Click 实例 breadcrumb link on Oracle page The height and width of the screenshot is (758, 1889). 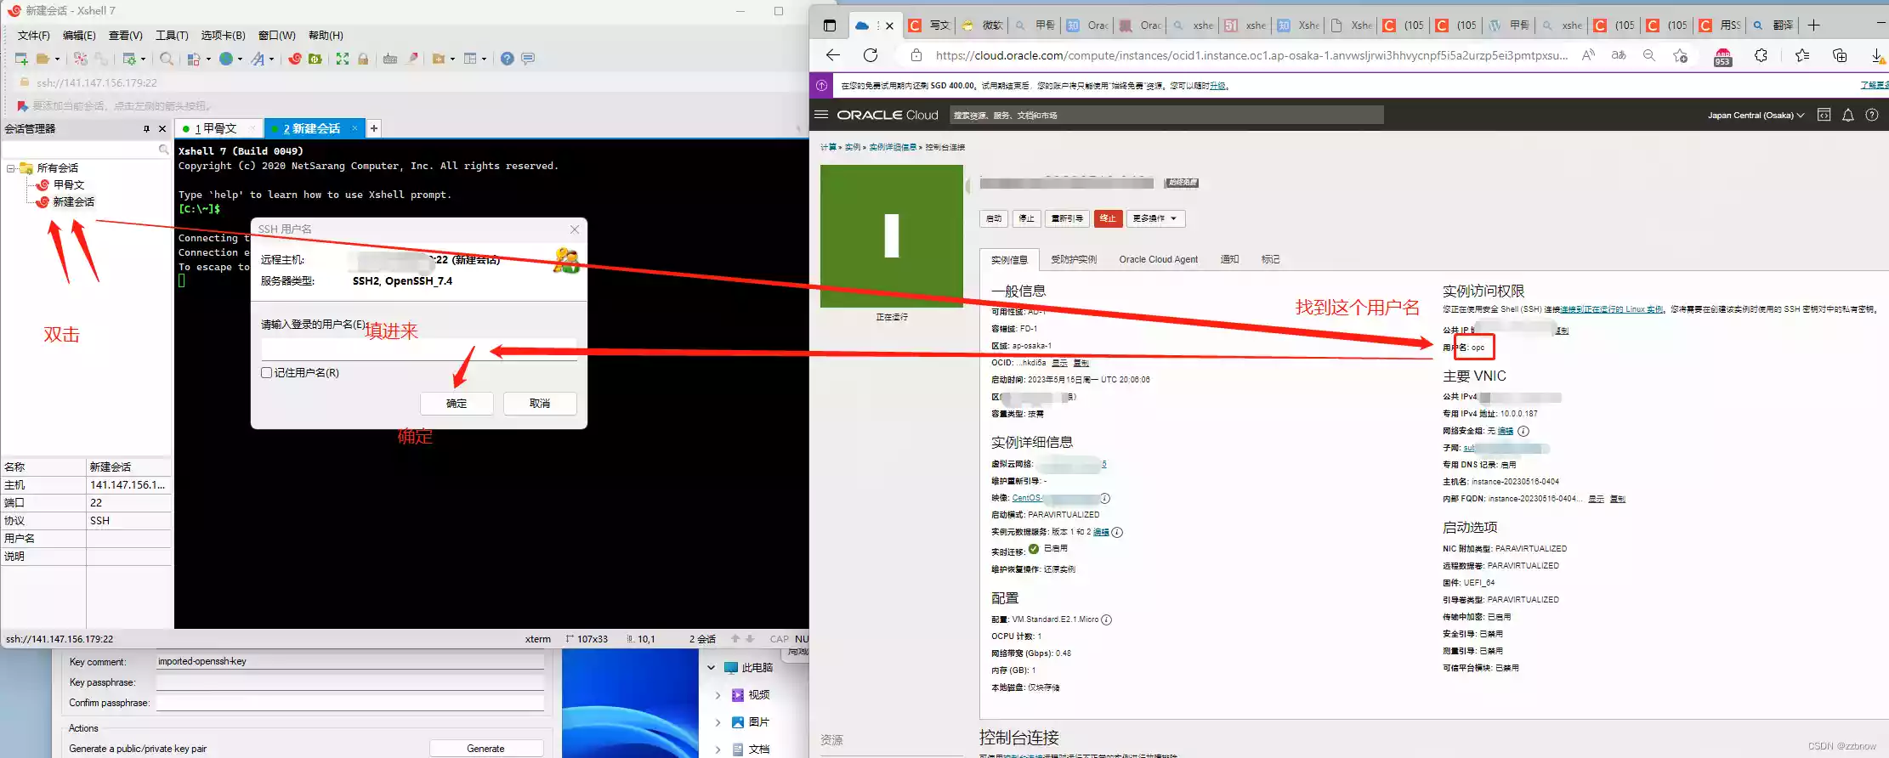coord(852,147)
